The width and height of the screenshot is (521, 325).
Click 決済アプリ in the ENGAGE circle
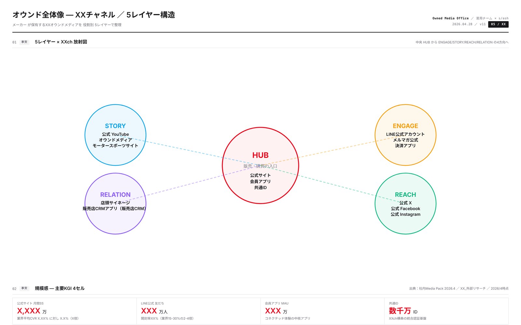coord(405,146)
